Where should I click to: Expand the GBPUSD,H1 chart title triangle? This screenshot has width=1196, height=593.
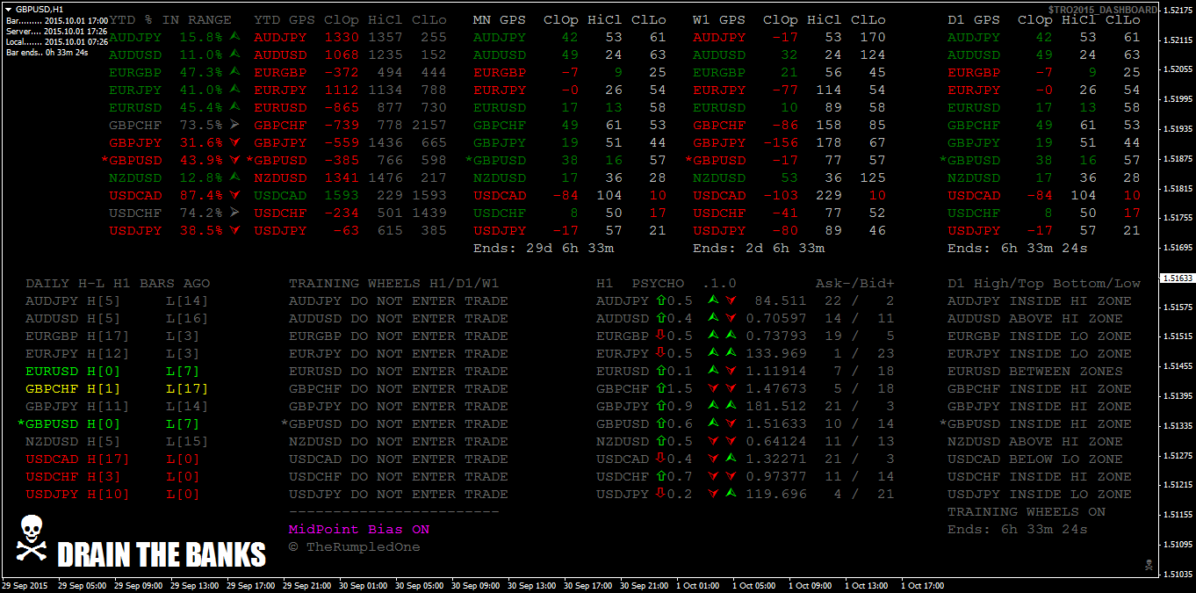tap(9, 8)
